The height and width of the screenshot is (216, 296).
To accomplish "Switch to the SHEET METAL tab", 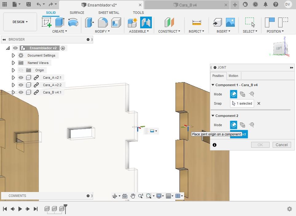I will pos(109,13).
